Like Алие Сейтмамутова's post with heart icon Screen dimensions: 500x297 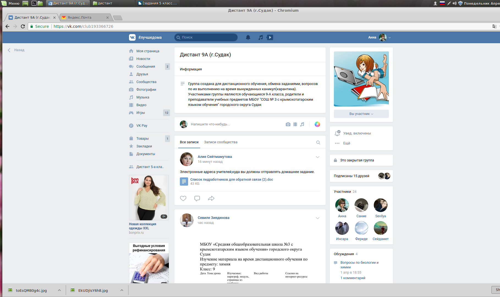183,198
